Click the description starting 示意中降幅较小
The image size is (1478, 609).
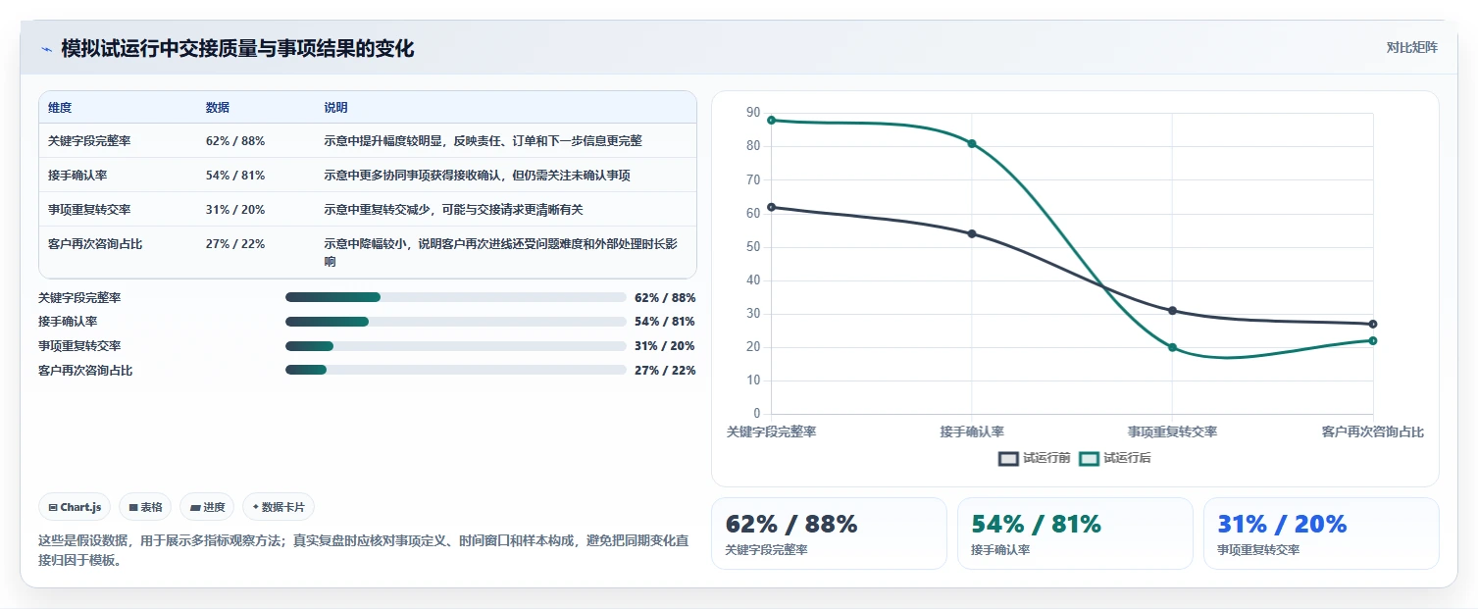pos(501,253)
